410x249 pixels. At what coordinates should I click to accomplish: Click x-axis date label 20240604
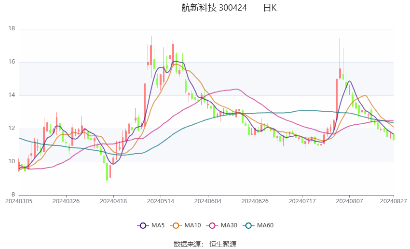click(208, 201)
